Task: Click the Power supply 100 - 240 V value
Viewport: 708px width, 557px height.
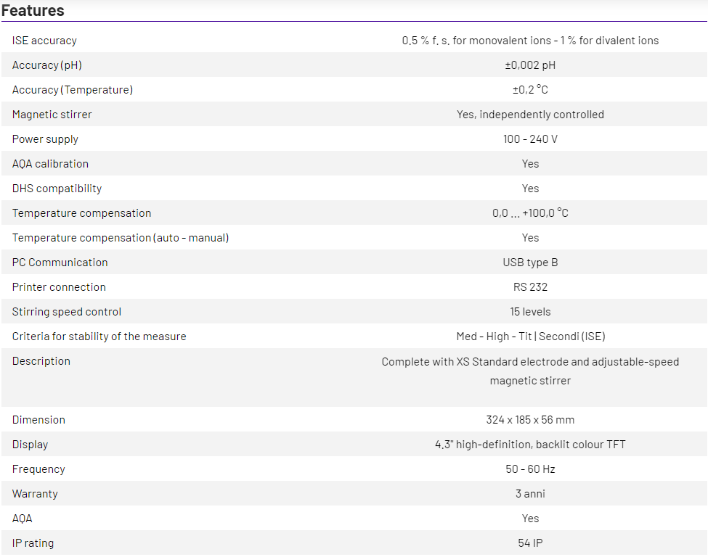Action: pos(530,139)
